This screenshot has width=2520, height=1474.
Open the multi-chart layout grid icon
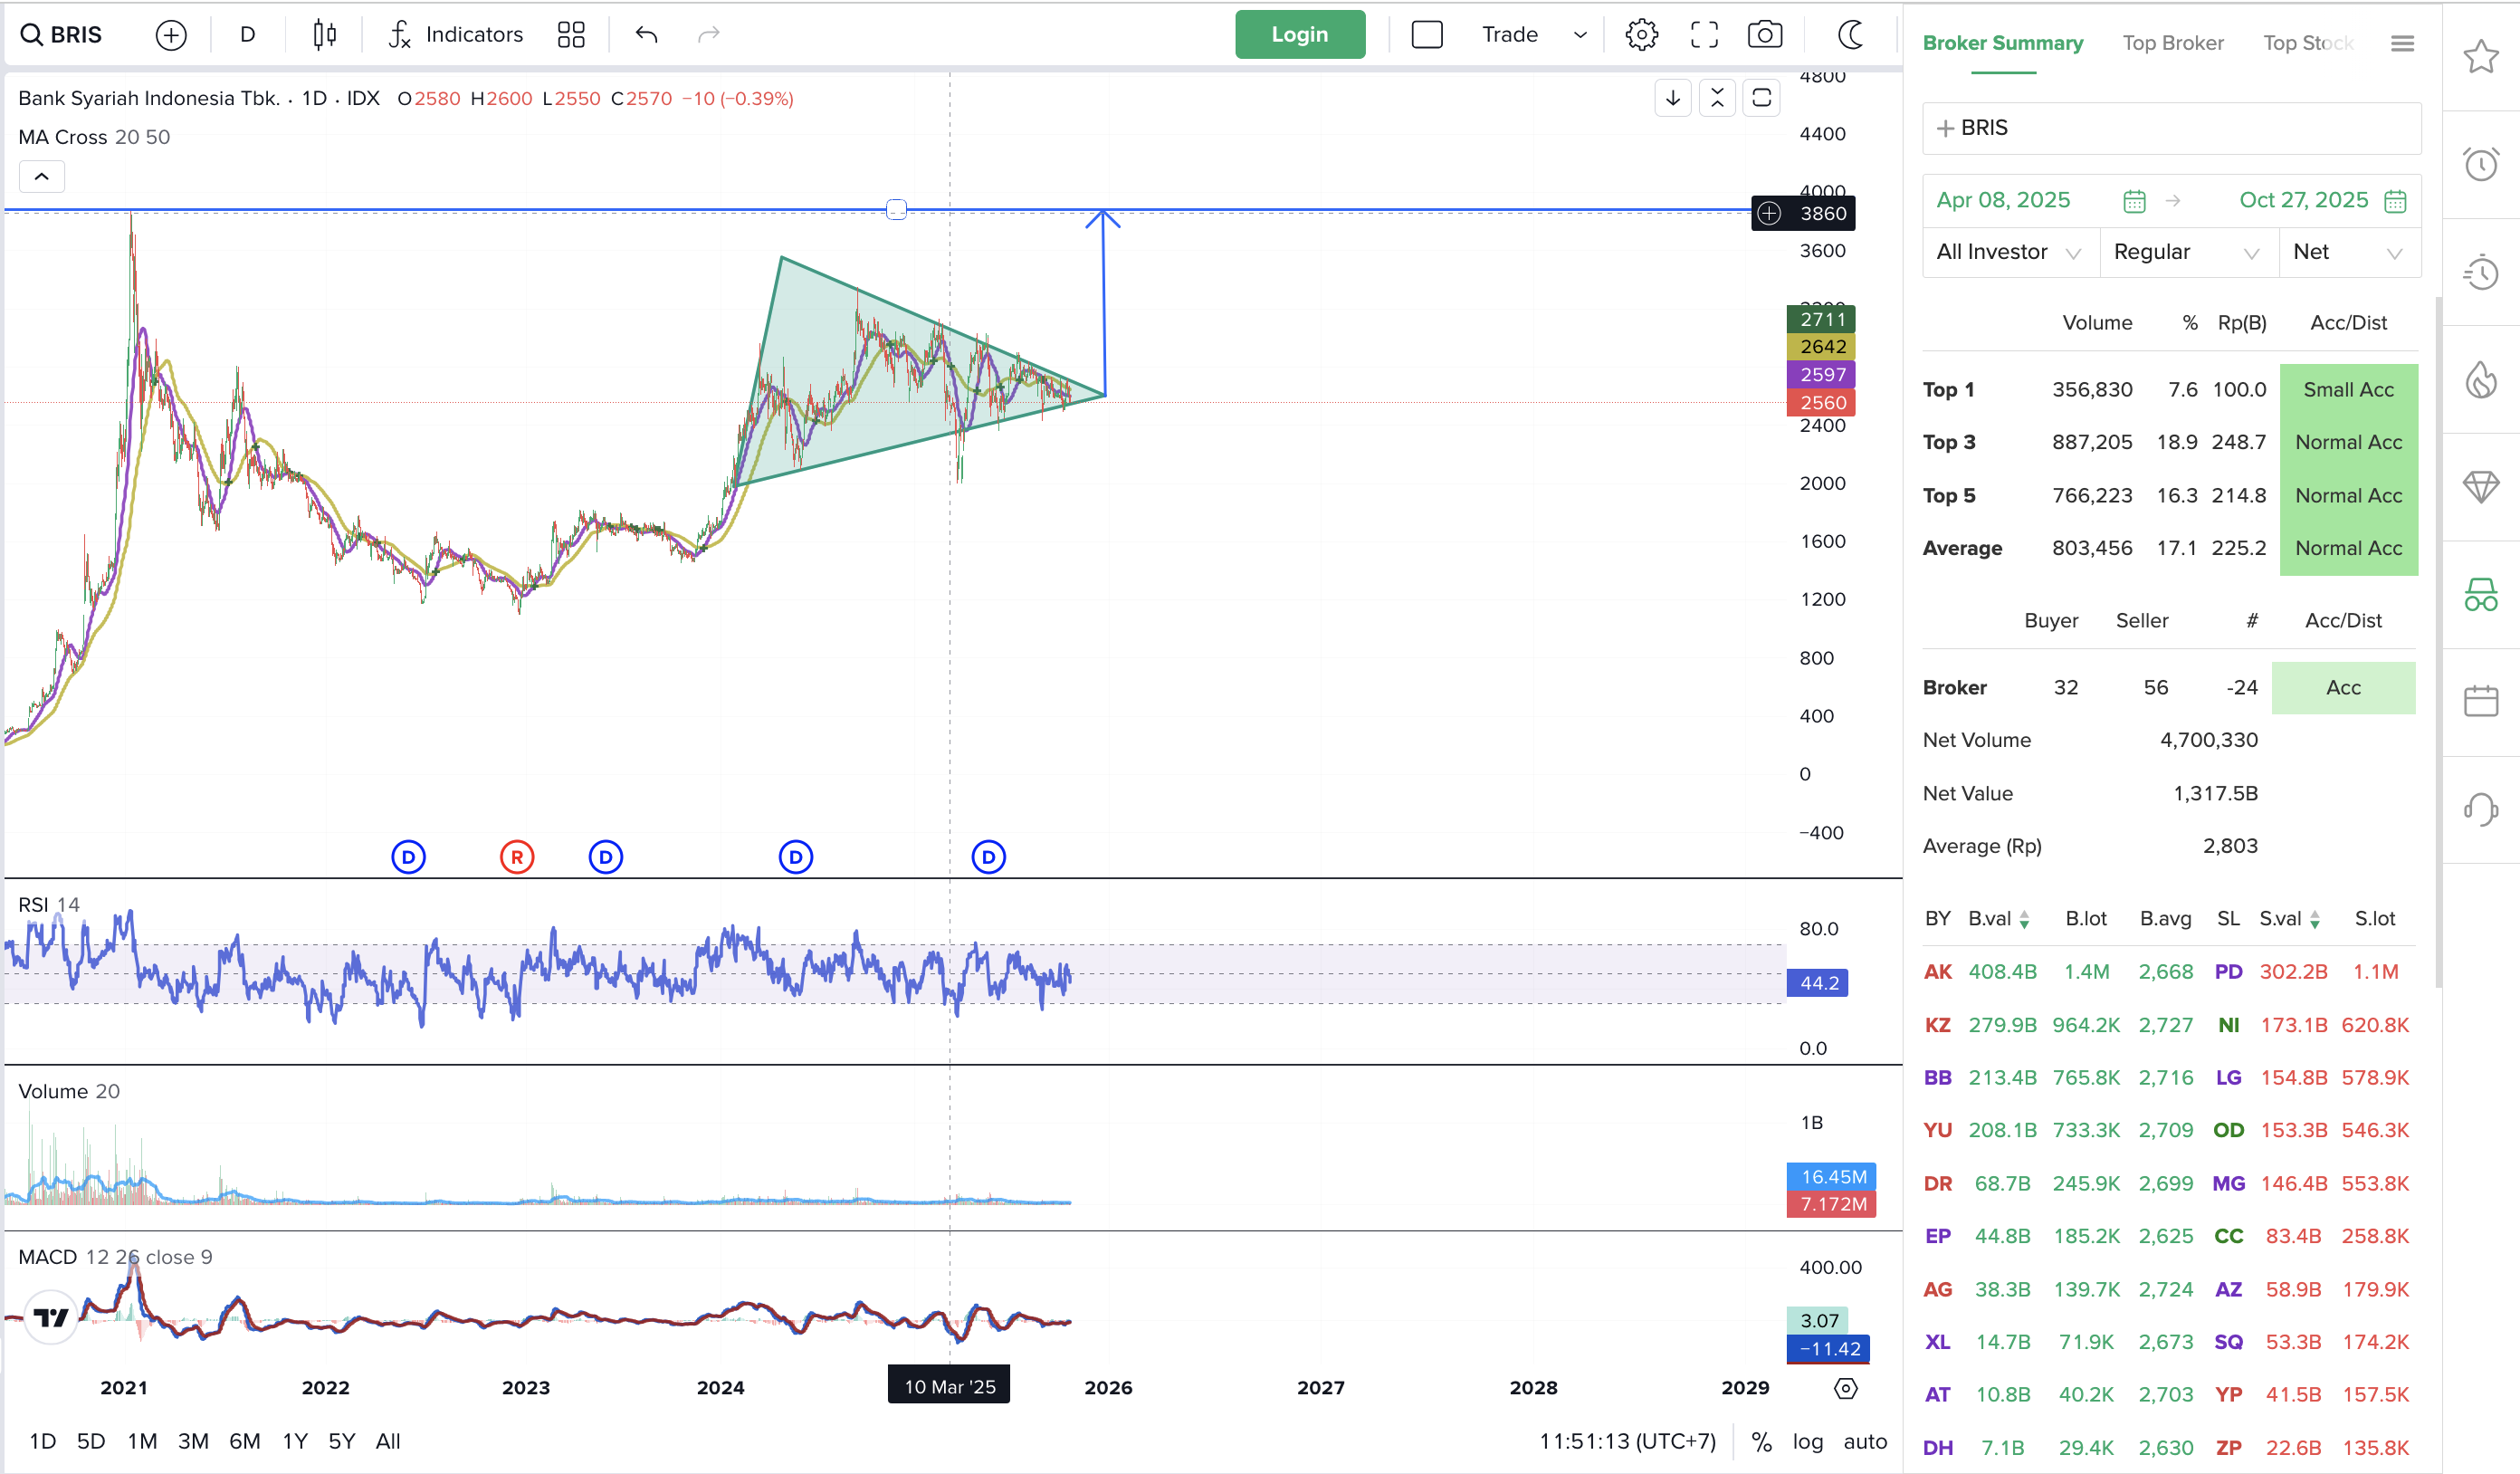click(x=571, y=35)
